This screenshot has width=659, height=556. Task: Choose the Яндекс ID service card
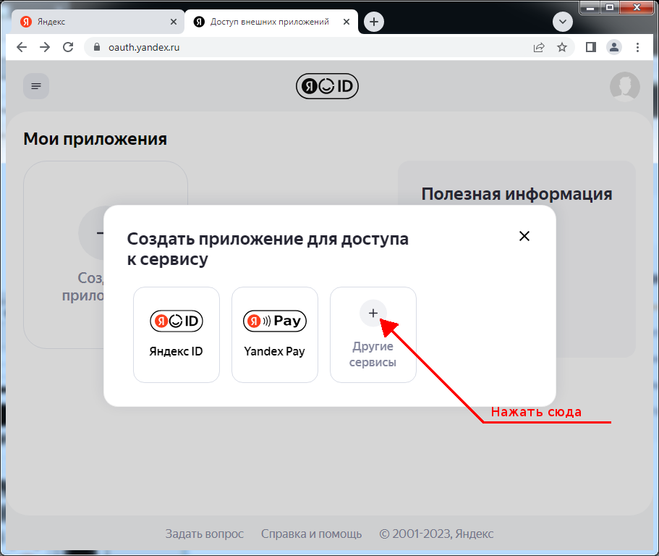coord(176,334)
